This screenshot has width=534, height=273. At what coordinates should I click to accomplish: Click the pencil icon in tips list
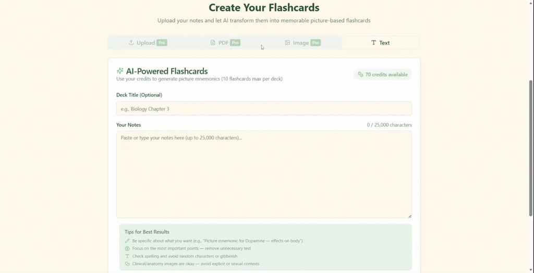pos(127,241)
